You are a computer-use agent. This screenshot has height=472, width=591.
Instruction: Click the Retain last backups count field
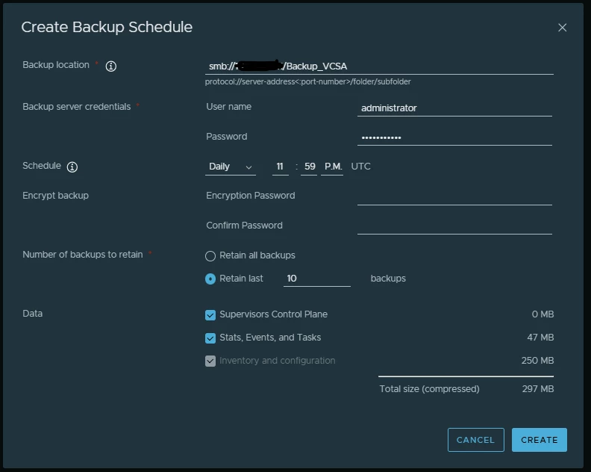(316, 279)
